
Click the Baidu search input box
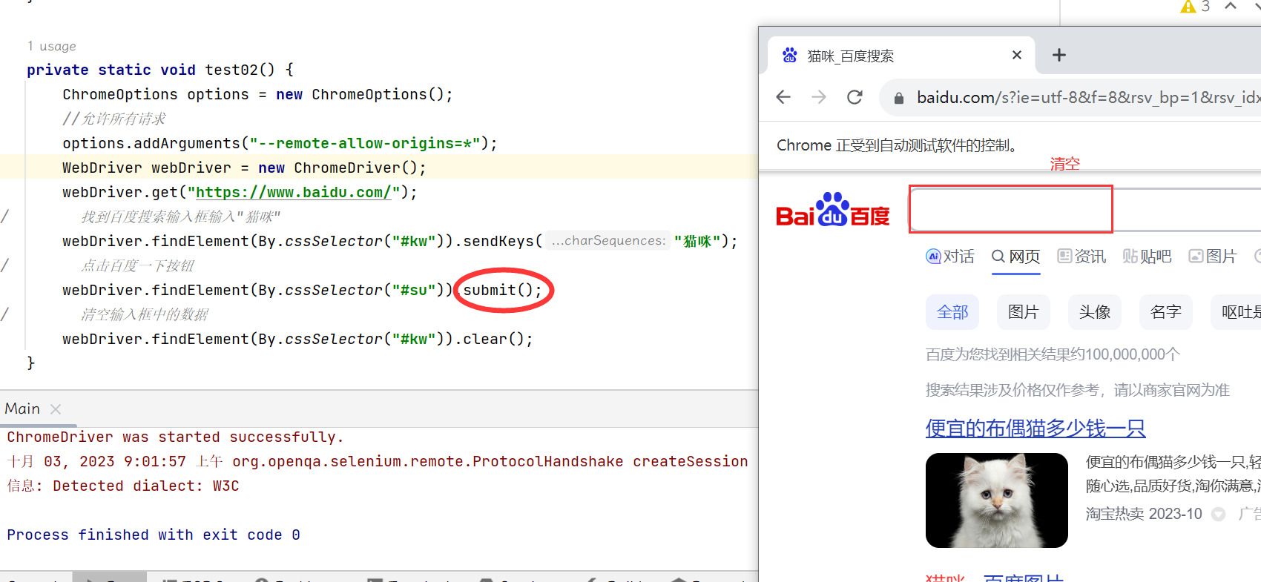pyautogui.click(x=1084, y=210)
